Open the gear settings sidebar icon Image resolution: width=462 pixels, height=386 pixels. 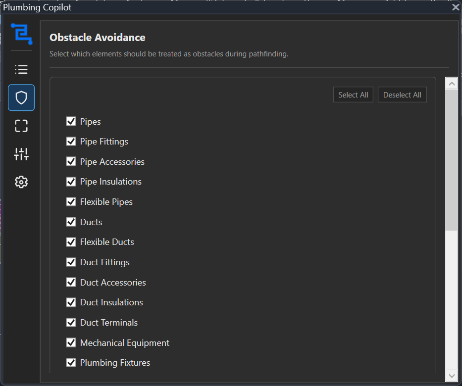point(21,182)
